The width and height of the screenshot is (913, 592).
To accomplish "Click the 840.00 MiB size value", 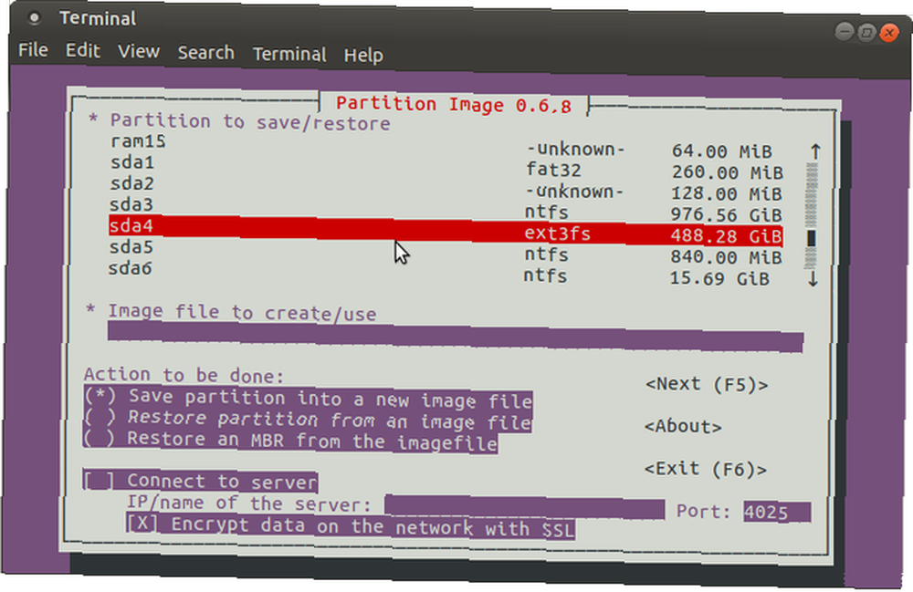I will tap(726, 257).
